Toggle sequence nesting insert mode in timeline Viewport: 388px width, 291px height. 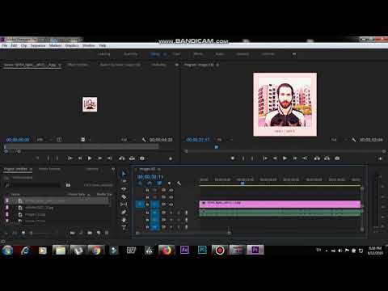pos(140,183)
